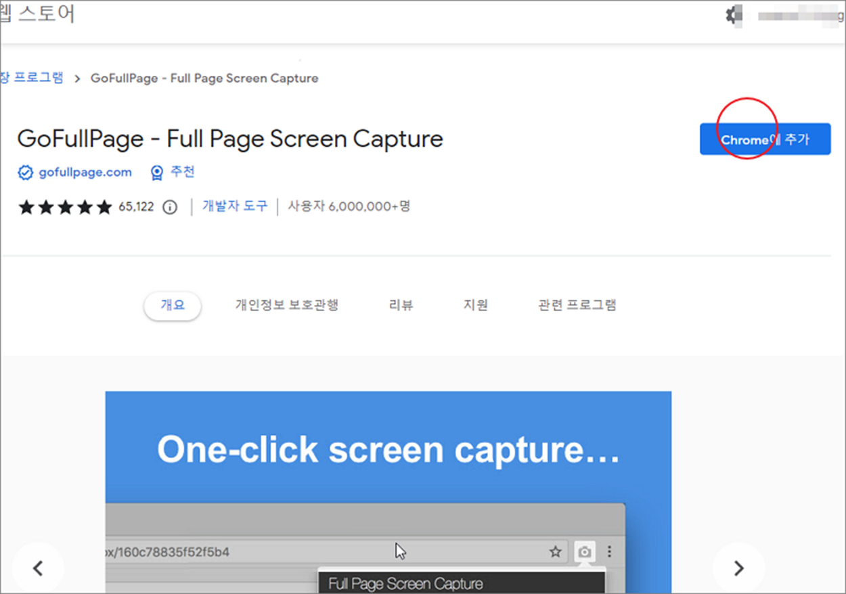Open the gofullpage.com developer link
The image size is (846, 594).
pos(85,173)
